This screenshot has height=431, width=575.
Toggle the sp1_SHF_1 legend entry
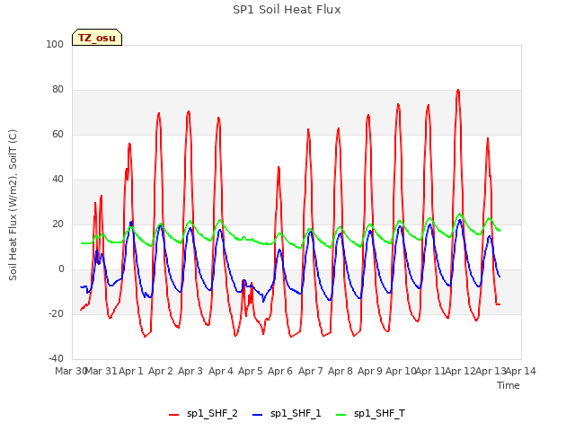[287, 414]
